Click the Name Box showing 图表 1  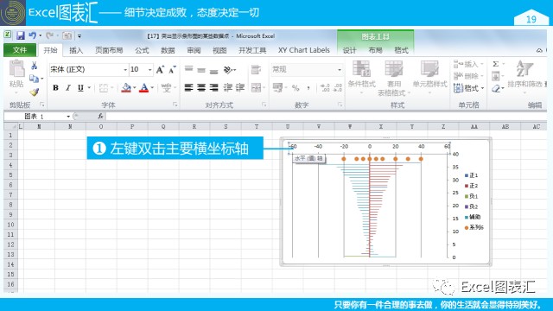(37, 116)
